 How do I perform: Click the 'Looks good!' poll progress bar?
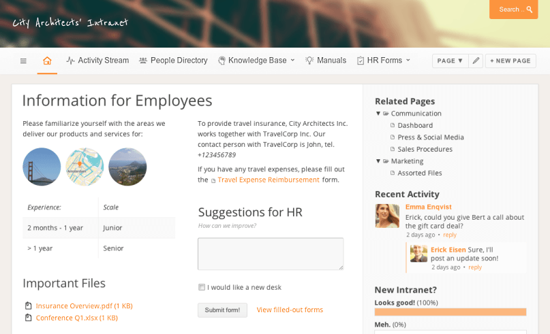pyautogui.click(x=450, y=312)
